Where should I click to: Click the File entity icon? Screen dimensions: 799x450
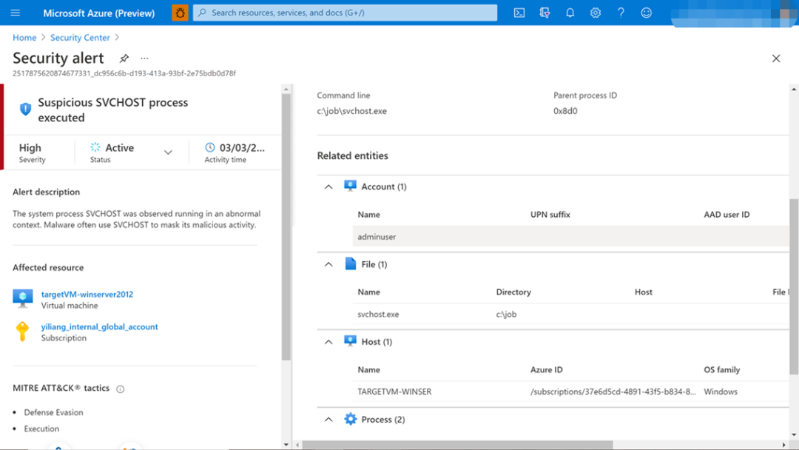tap(350, 263)
